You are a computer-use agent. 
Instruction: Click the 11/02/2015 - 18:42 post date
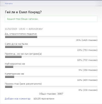pos(15,29)
